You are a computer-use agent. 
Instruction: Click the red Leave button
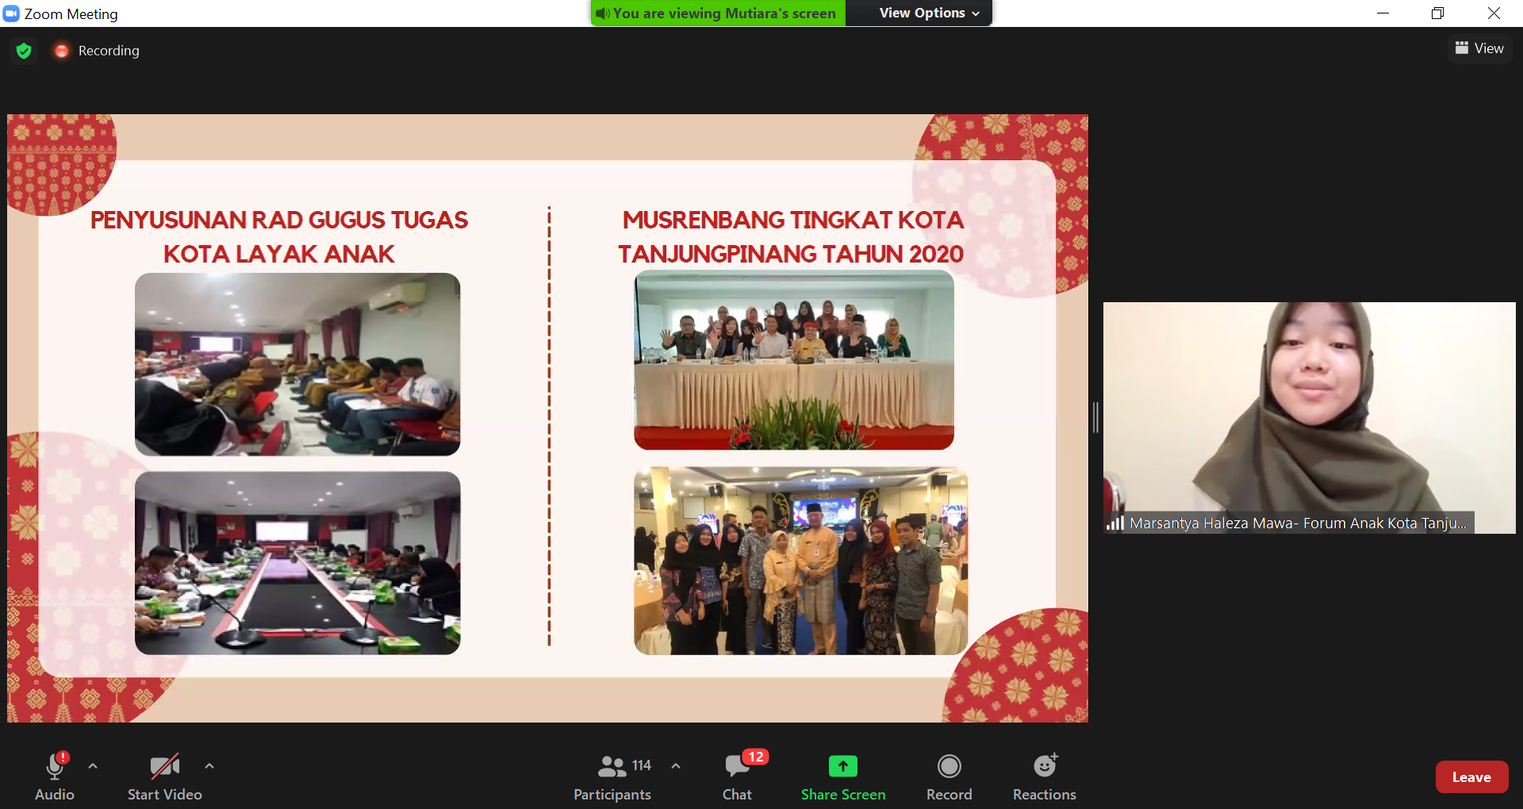(x=1471, y=777)
